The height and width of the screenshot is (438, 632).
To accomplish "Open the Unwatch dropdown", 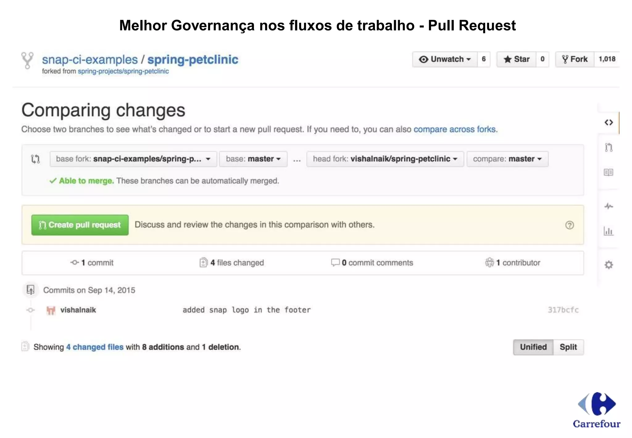I will pos(445,59).
